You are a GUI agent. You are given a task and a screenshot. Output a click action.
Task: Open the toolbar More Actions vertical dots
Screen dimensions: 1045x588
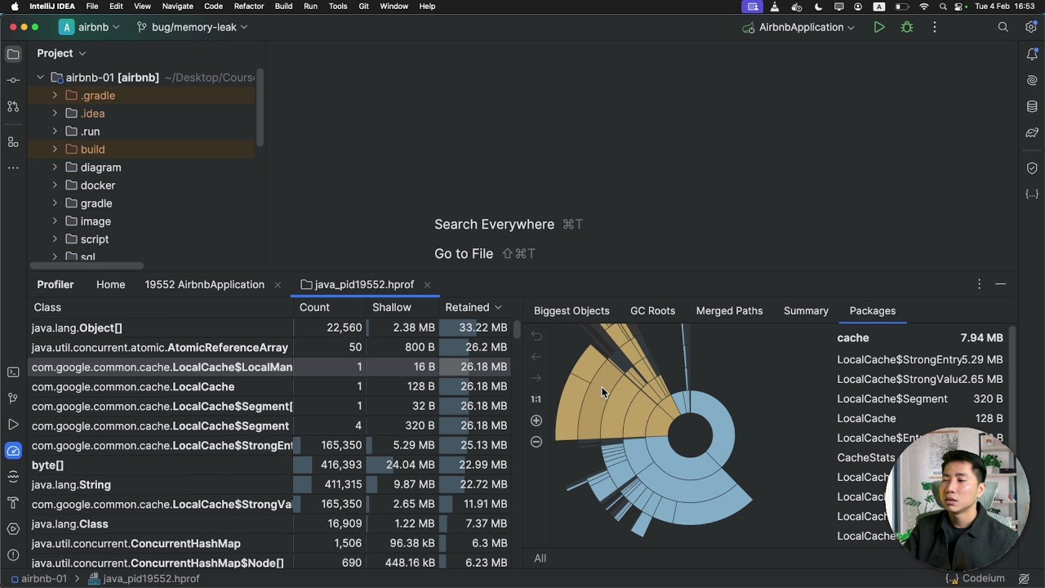tap(934, 27)
